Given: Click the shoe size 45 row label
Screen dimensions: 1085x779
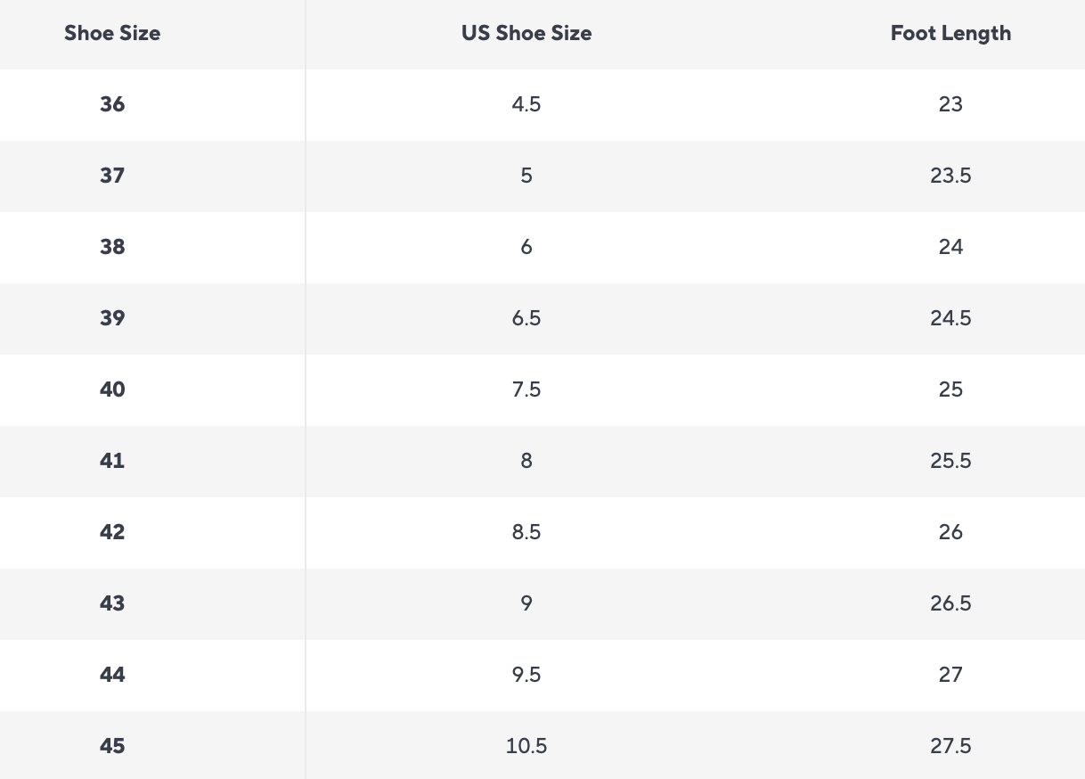Looking at the screenshot, I should [x=112, y=746].
